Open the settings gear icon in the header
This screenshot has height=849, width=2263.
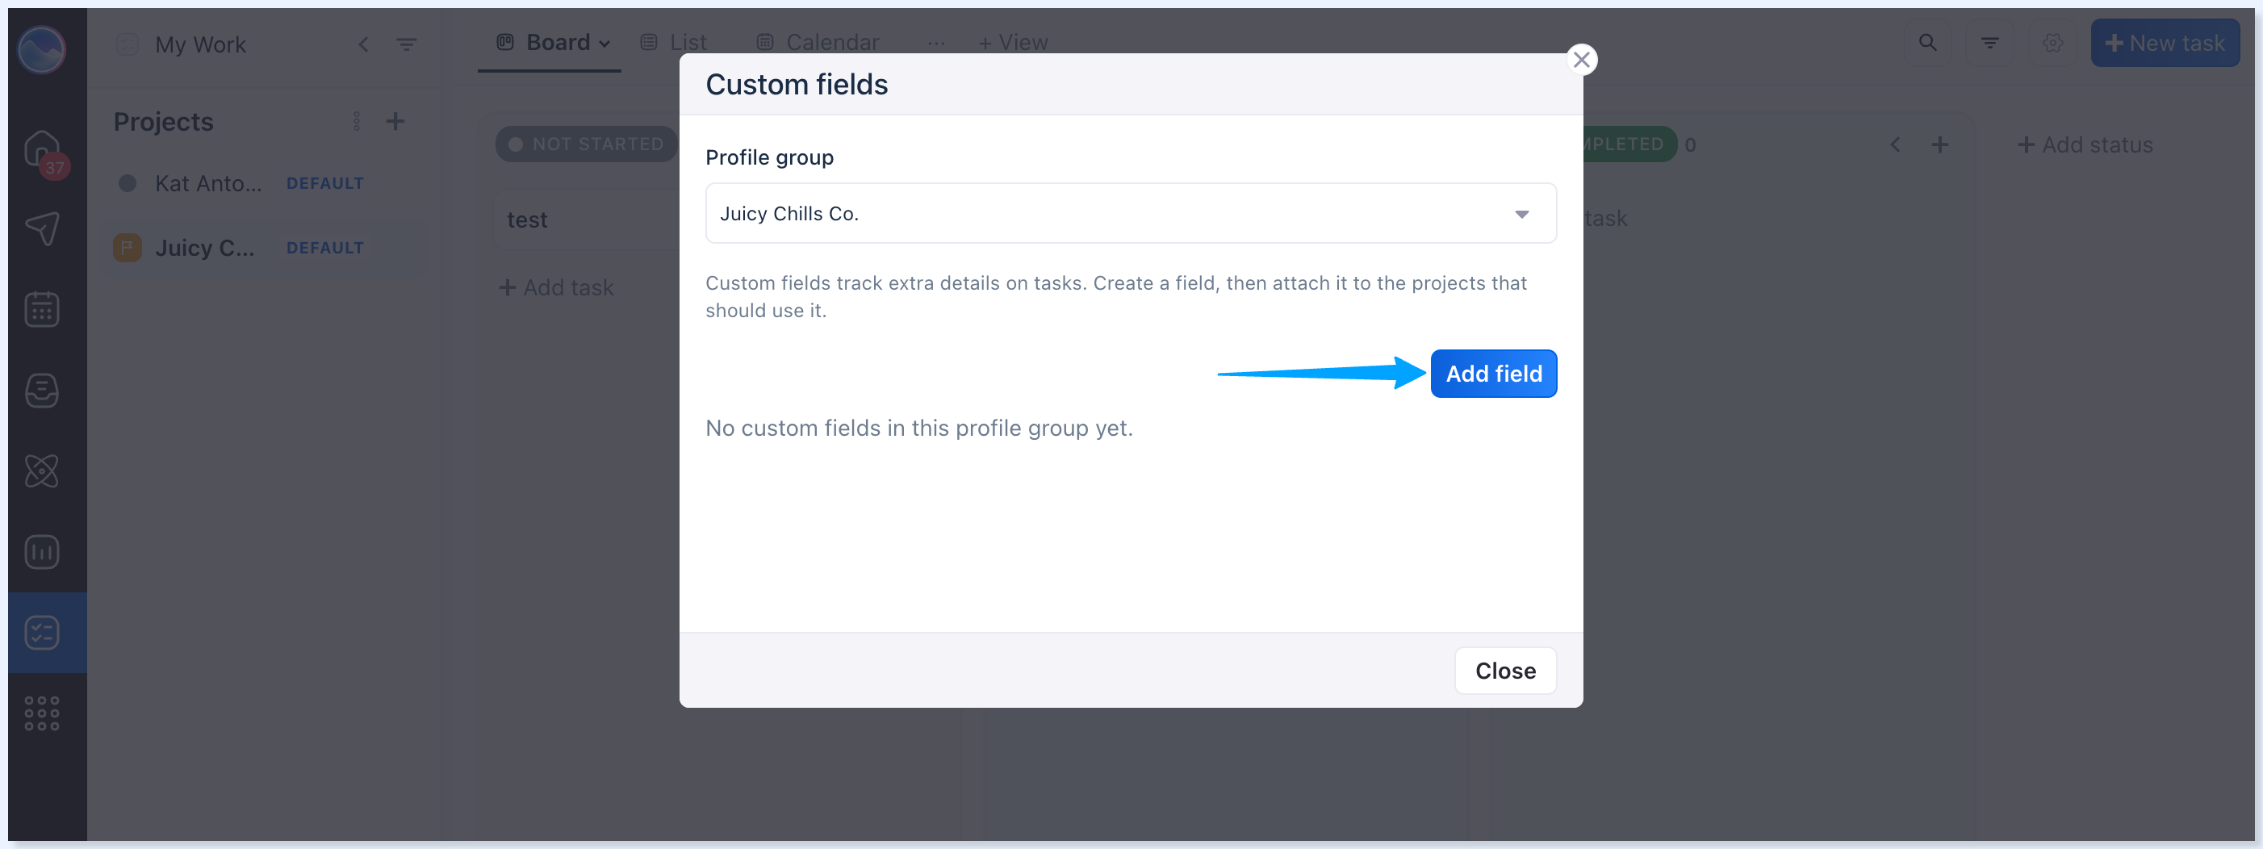point(2052,42)
